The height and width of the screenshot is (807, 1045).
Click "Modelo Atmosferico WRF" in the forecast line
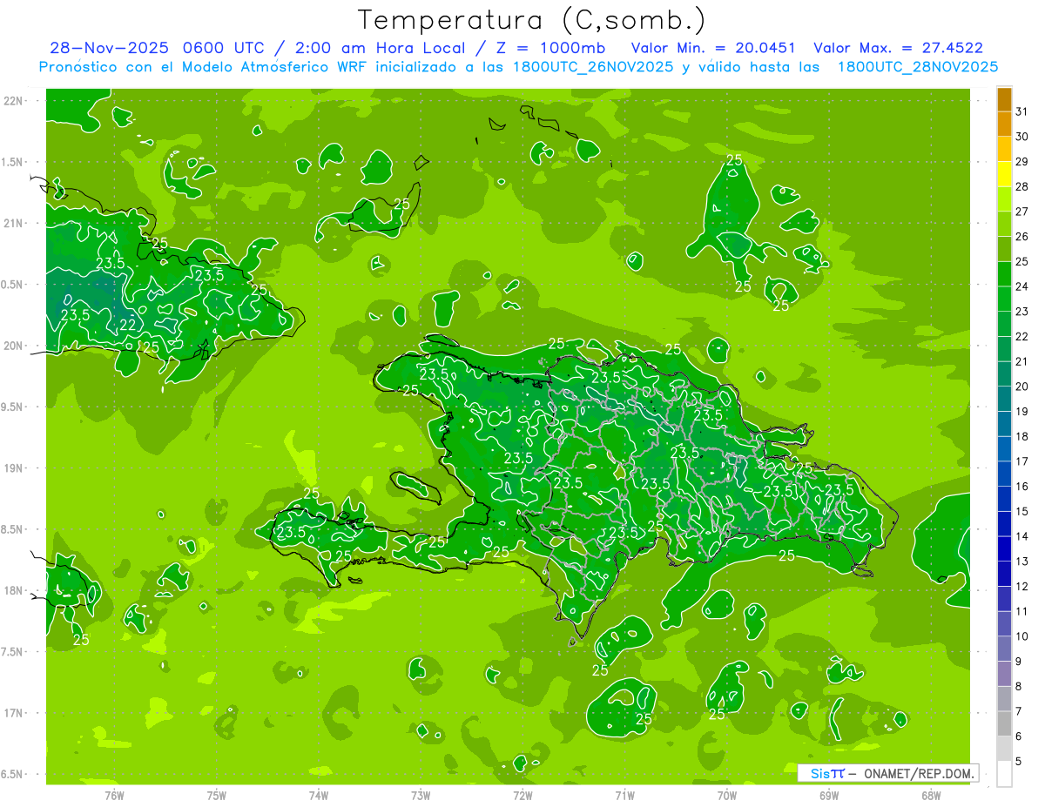click(x=283, y=67)
